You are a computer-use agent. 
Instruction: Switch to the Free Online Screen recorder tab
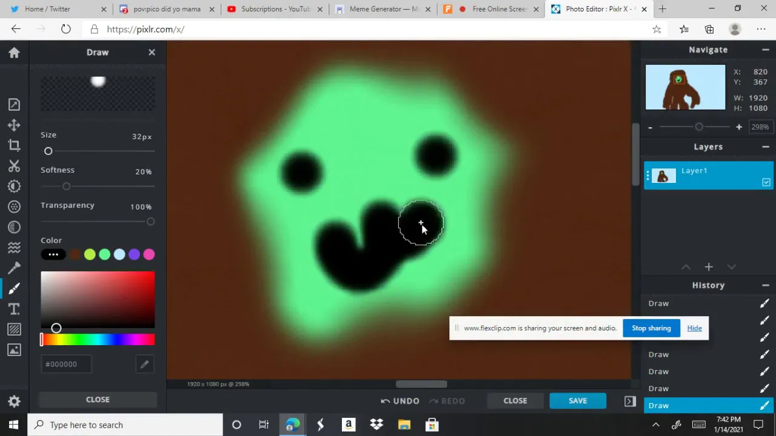pyautogui.click(x=491, y=9)
